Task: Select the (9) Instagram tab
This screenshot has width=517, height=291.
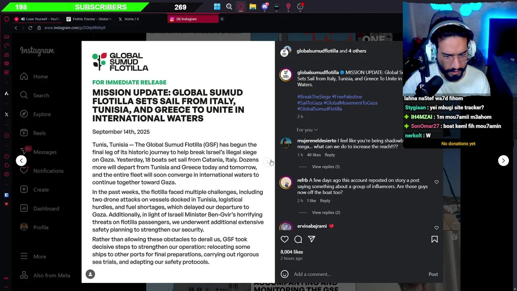Action: pos(193,19)
